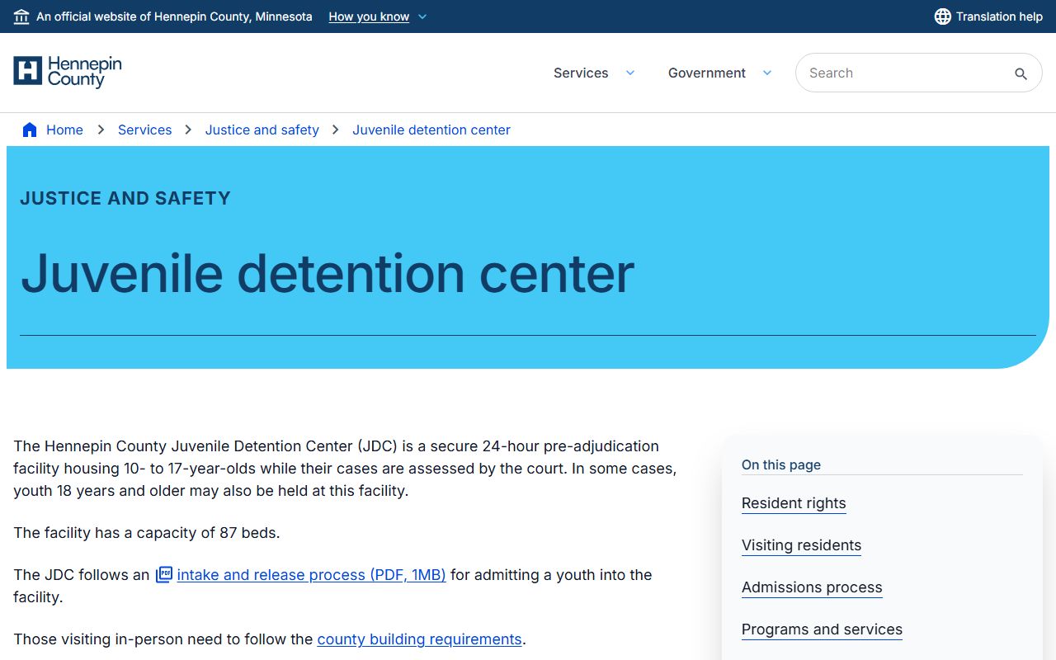Jump to Admissions process section

point(812,587)
